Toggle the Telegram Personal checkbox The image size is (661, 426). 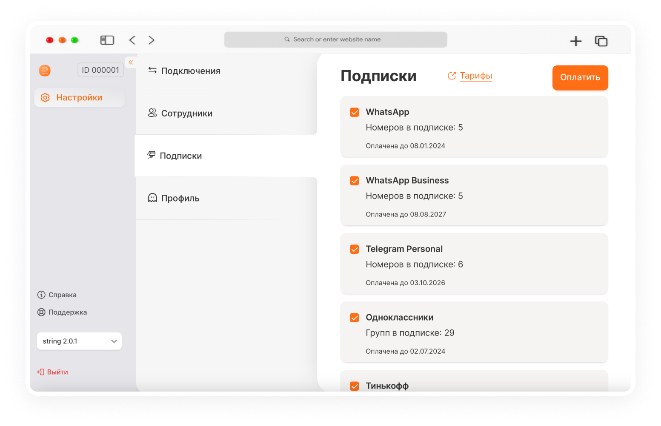click(354, 249)
